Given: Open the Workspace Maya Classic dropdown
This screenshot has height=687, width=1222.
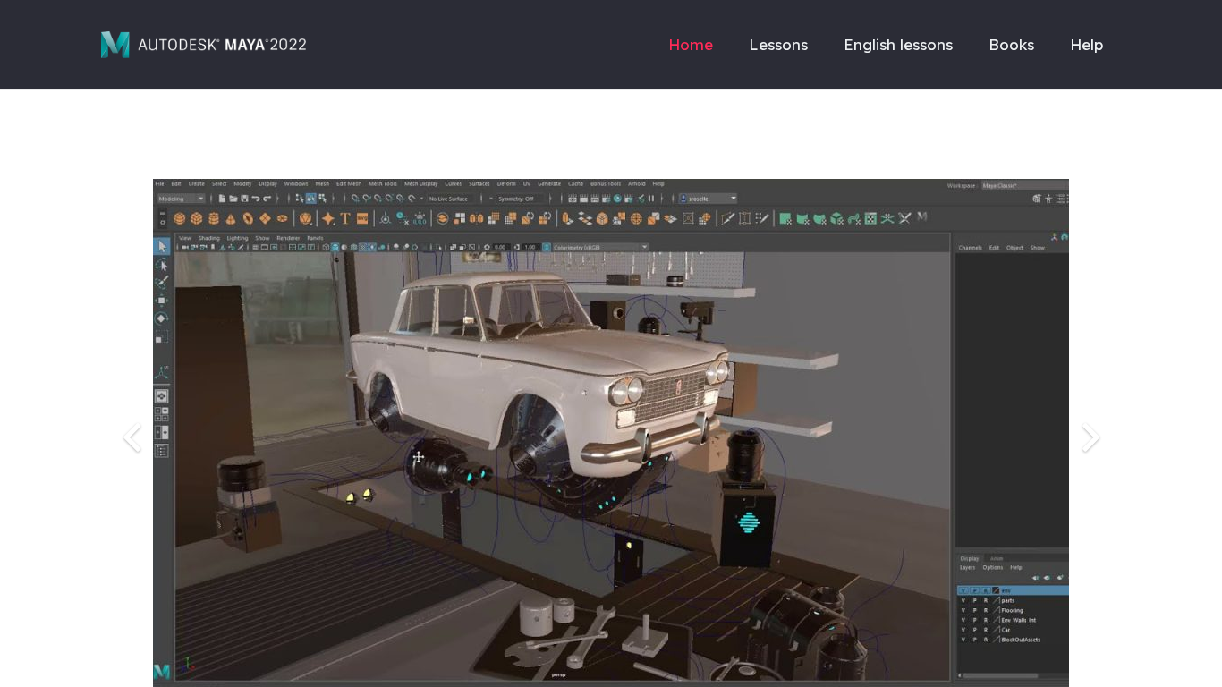Looking at the screenshot, I should coord(1023,185).
